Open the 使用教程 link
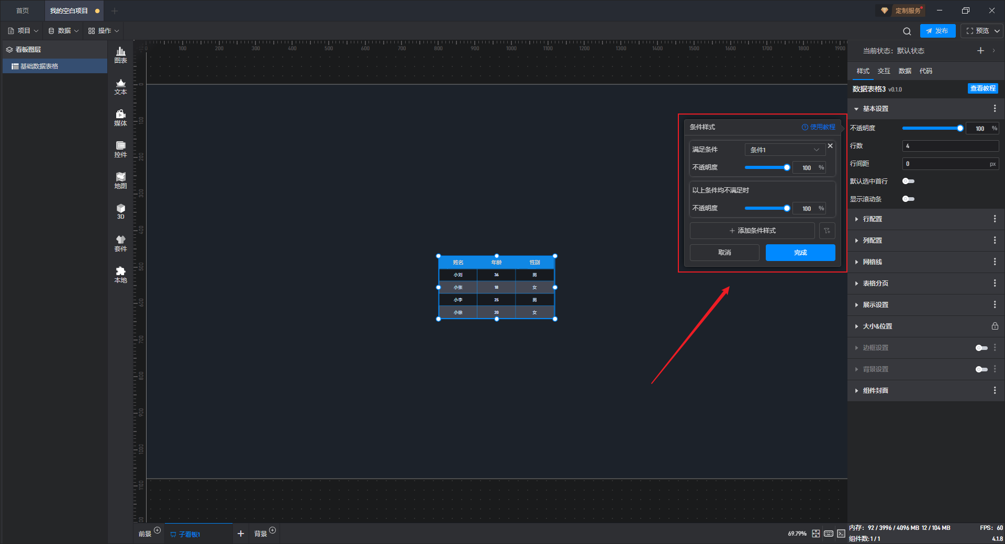The image size is (1005, 544). point(819,127)
